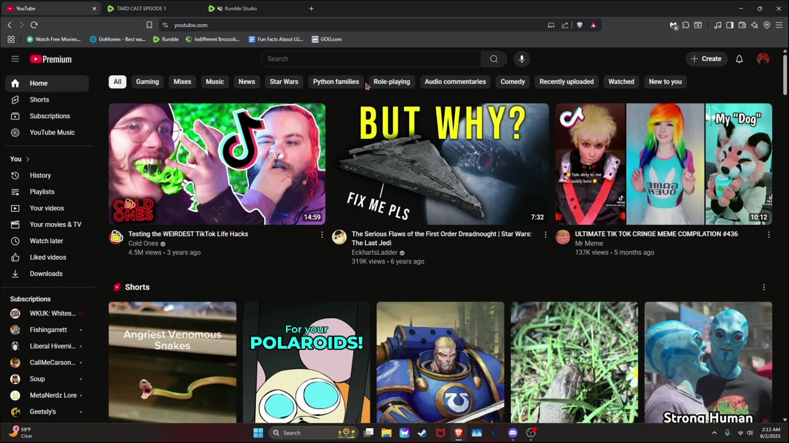789x443 pixels.
Task: Open options for the Cringe Meme Compilation video
Action: point(768,234)
